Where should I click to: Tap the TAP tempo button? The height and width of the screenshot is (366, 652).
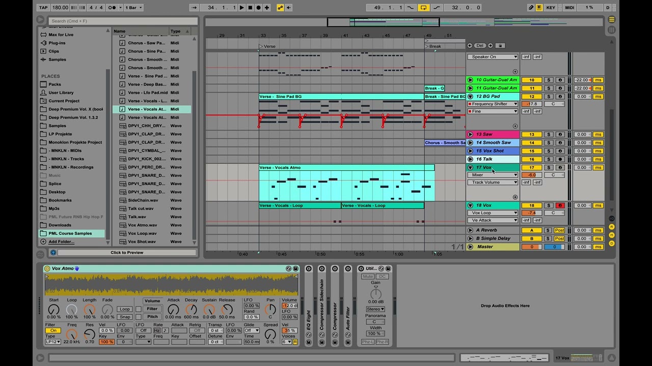tap(43, 8)
